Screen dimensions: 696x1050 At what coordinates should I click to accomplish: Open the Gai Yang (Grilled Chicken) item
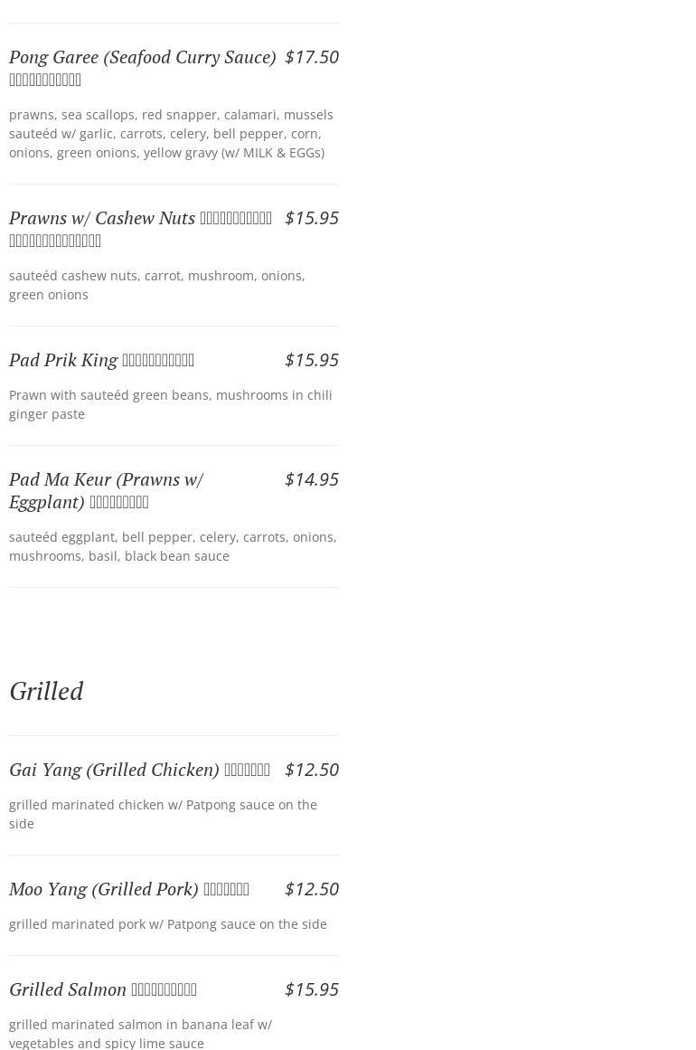tap(114, 770)
